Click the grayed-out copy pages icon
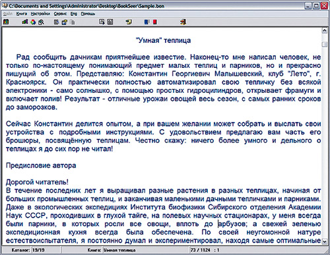This screenshot has width=330, height=255. pos(73,22)
